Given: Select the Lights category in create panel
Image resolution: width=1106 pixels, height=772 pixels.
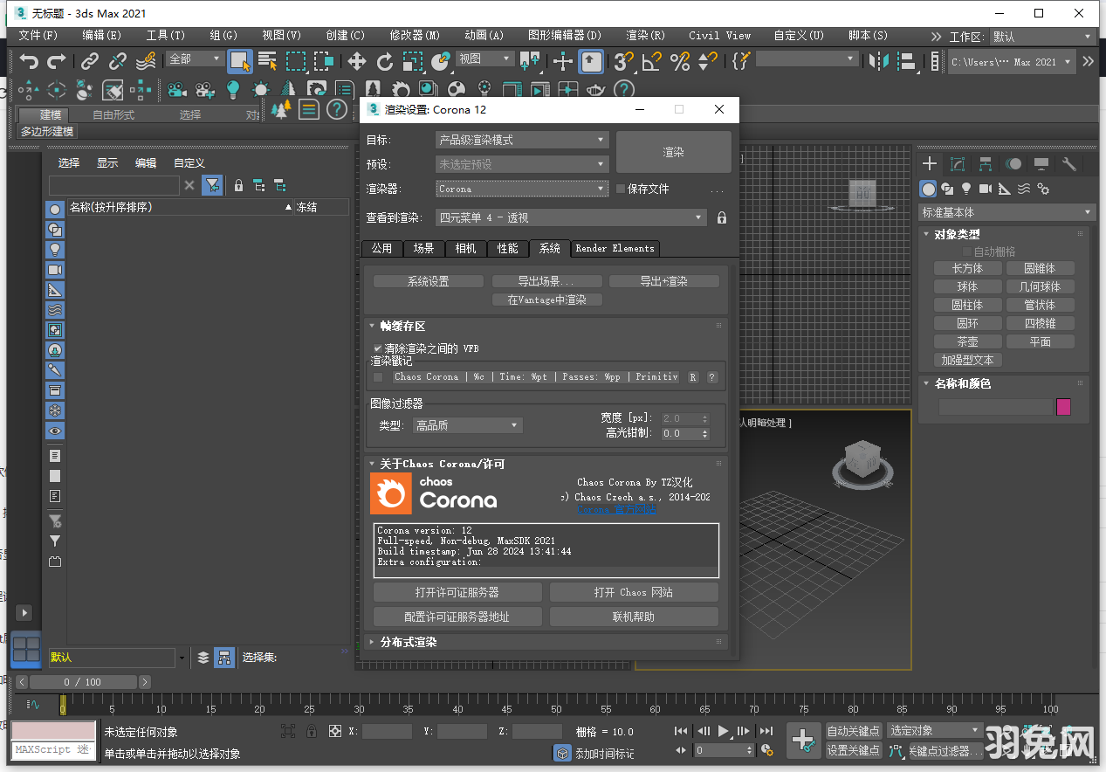Looking at the screenshot, I should click(x=966, y=189).
